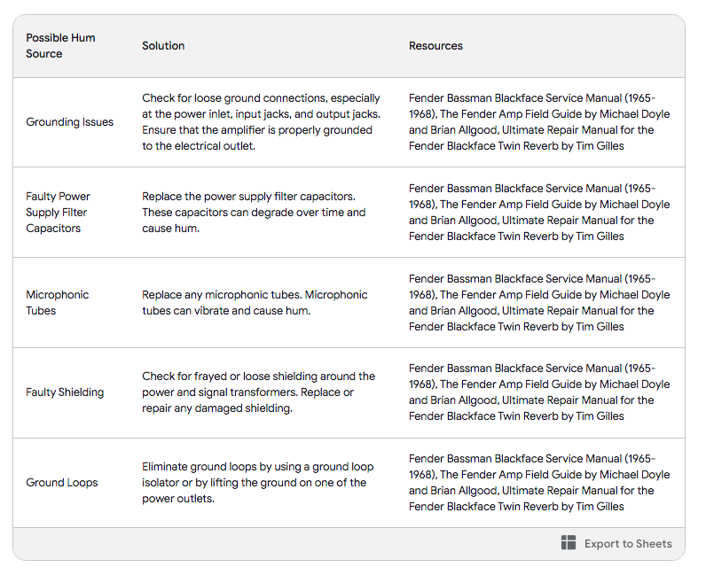Select the Possible Hum Source column header
This screenshot has height=567, width=706.
point(60,46)
